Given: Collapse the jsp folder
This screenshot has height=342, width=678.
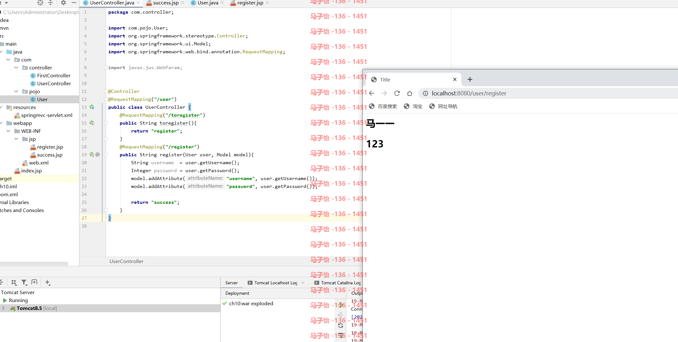Looking at the screenshot, I should click(x=16, y=139).
